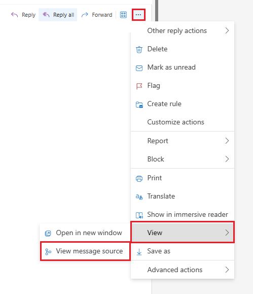This screenshot has width=253, height=294.
Task: Print the message
Action: tap(183, 178)
